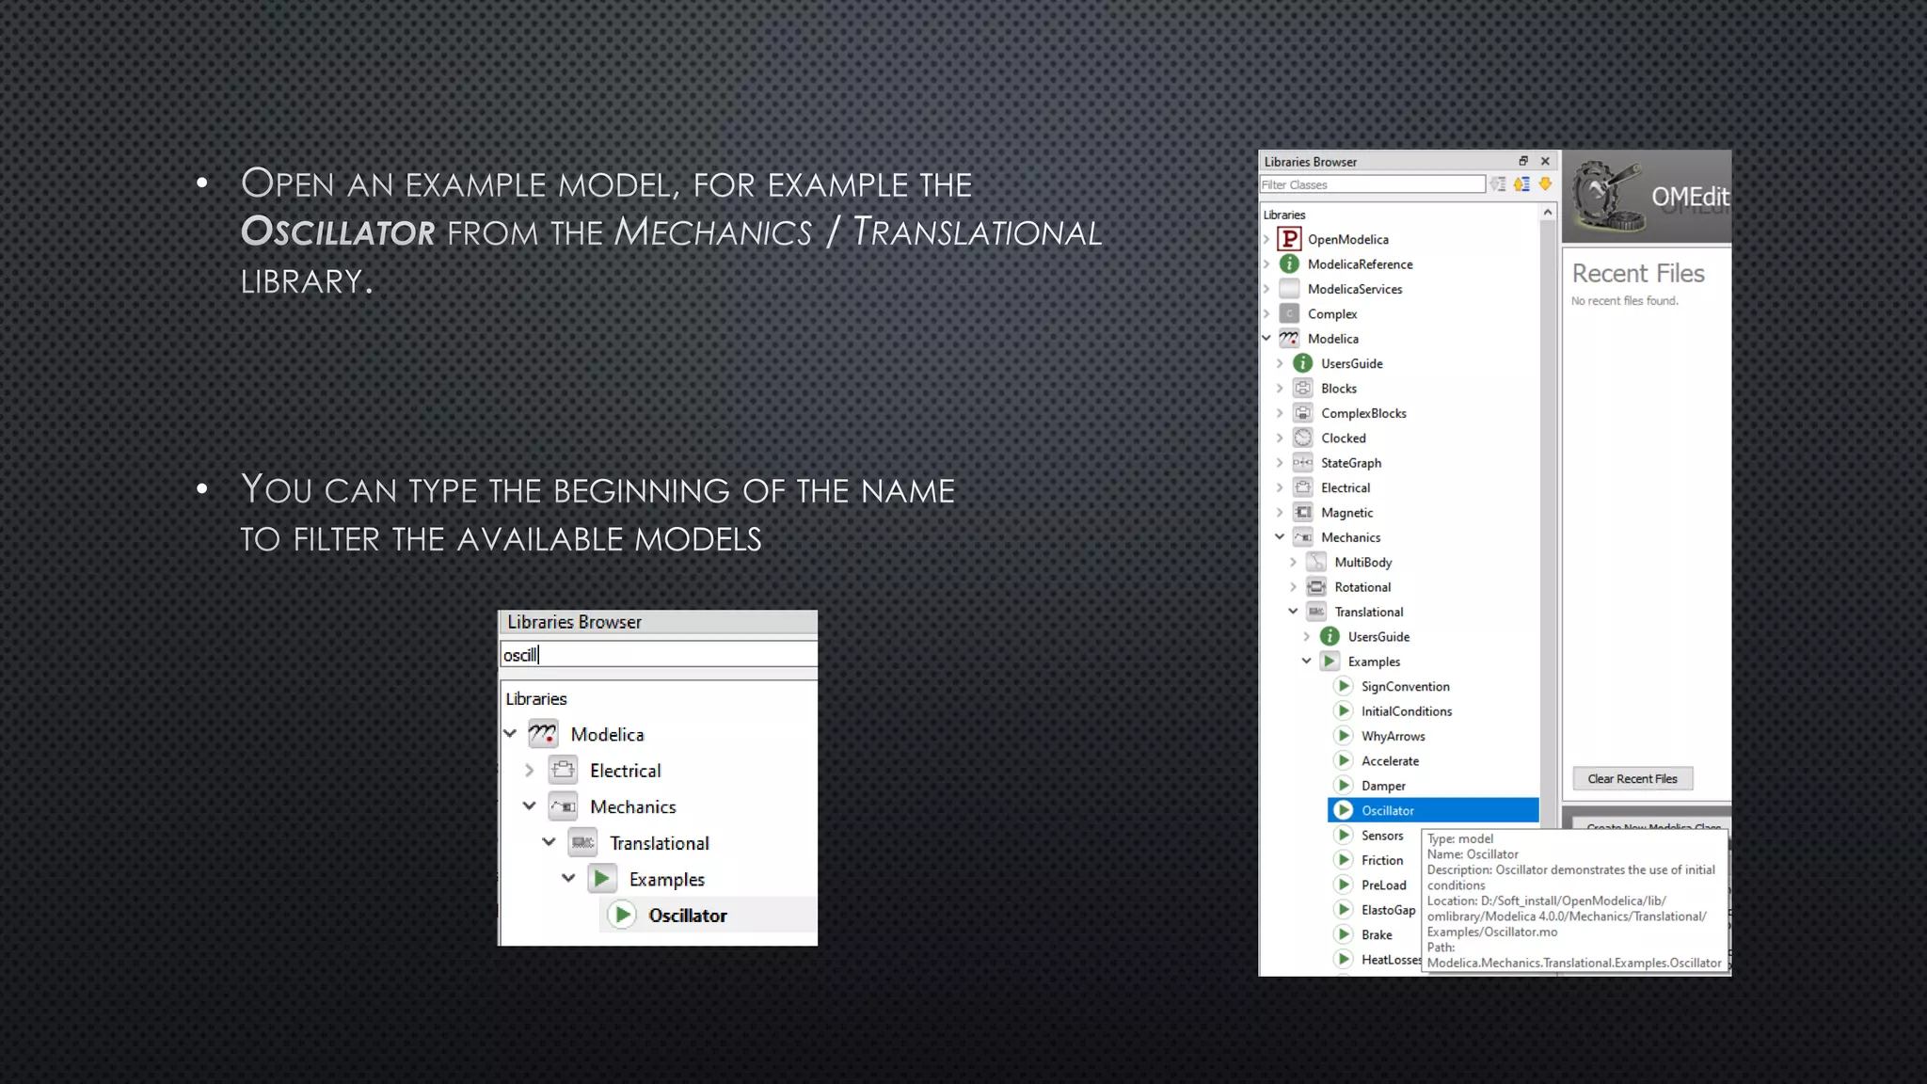Click the libraries tree scrollbar up arrow

pyautogui.click(x=1548, y=214)
